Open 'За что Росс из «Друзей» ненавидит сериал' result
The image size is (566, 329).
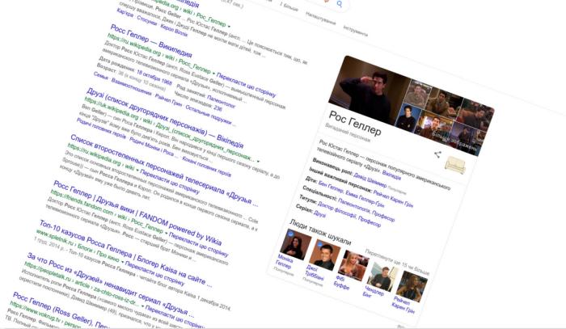pos(111,284)
